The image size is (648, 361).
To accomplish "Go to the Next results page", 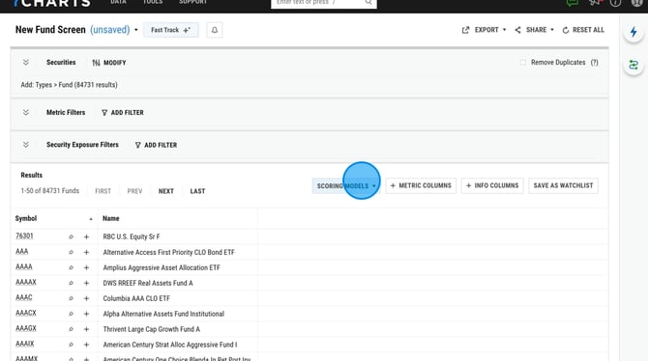I will pos(166,191).
